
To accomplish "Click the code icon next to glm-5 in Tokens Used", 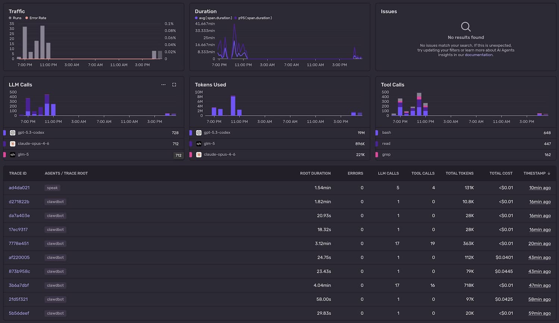I will tap(198, 143).
